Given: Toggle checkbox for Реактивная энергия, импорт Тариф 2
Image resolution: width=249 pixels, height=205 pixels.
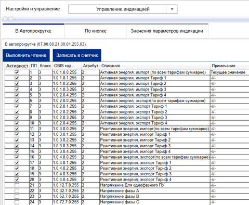Looking at the screenshot, I should click(x=17, y=140).
